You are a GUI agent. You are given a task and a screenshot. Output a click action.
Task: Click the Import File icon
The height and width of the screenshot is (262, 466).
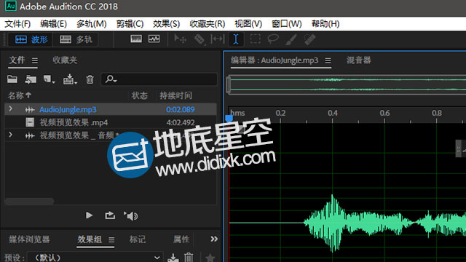pyautogui.click(x=31, y=79)
